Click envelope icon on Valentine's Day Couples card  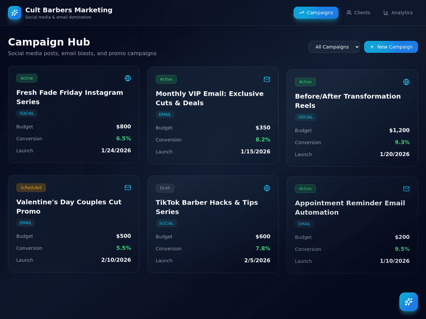point(128,188)
